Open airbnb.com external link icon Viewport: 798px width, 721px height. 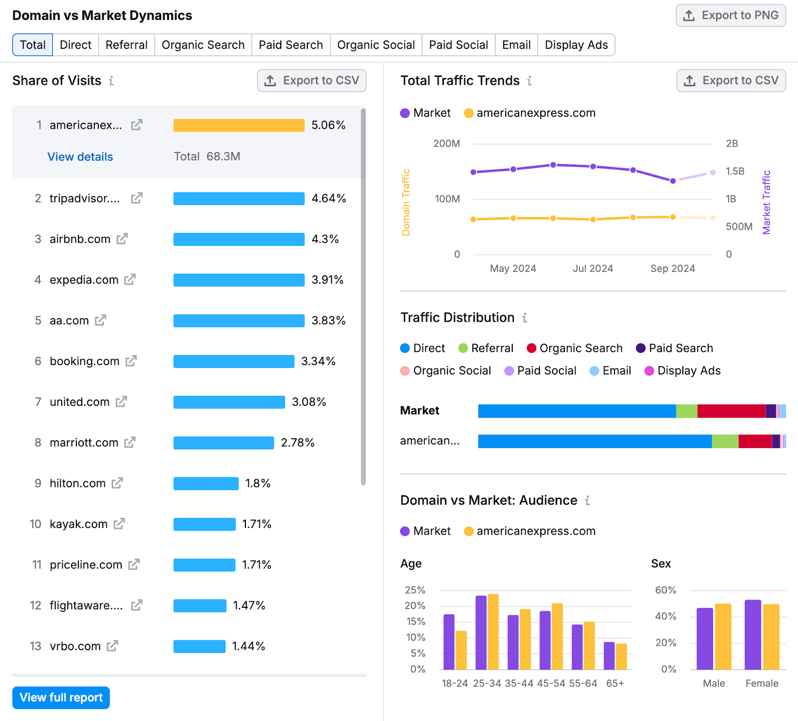[x=122, y=239]
